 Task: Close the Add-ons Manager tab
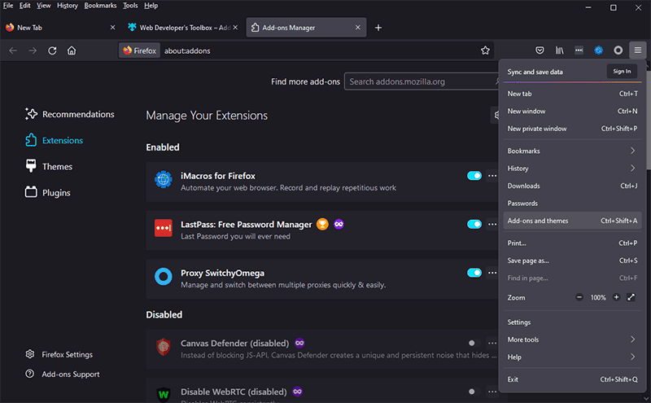click(357, 28)
